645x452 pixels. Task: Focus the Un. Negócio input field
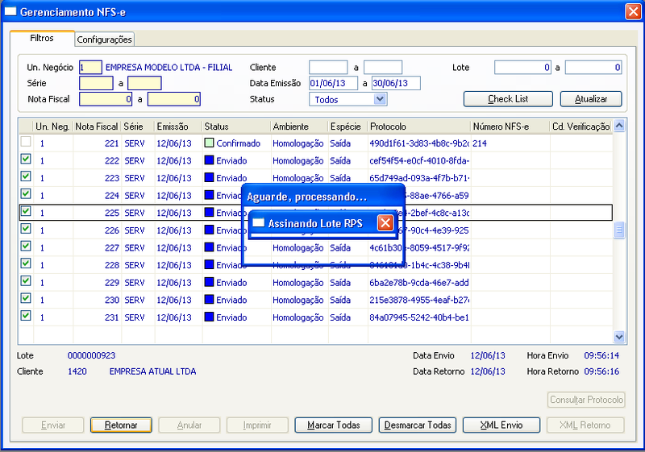click(90, 68)
